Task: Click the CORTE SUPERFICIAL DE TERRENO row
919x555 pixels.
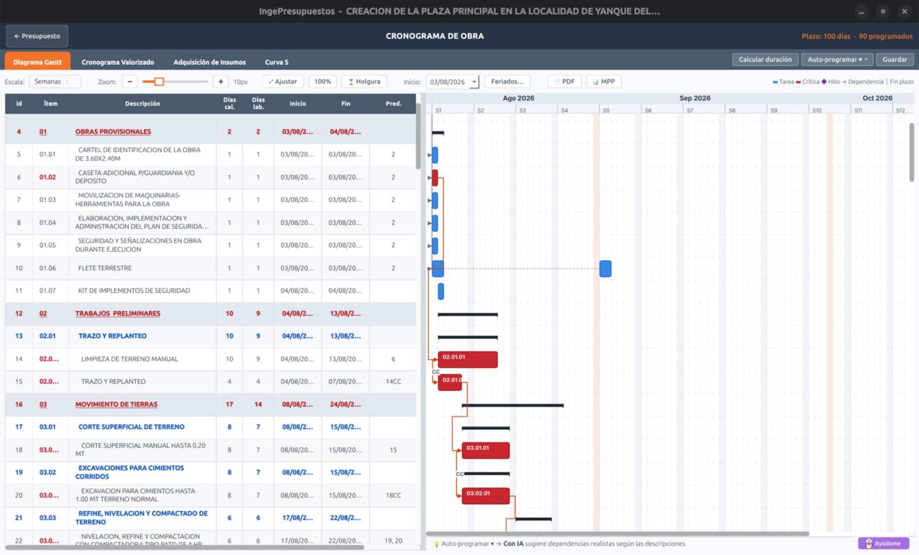Action: pos(210,427)
